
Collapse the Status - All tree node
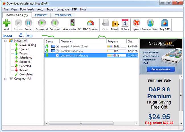point(5,41)
